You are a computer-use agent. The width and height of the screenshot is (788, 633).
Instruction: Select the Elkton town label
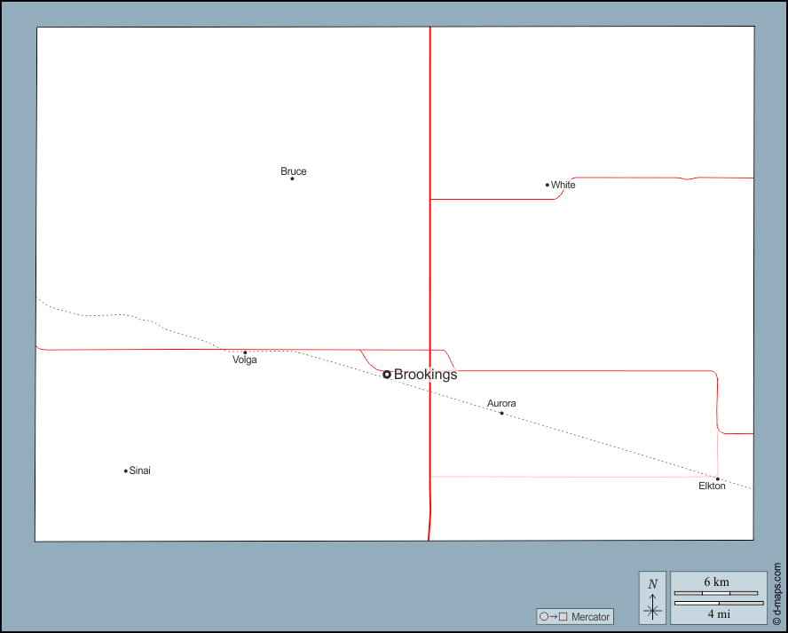(712, 487)
